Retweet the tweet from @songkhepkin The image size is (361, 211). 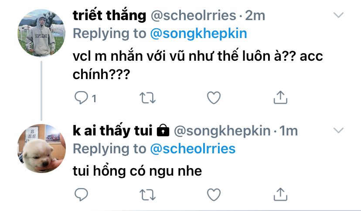pos(147,195)
